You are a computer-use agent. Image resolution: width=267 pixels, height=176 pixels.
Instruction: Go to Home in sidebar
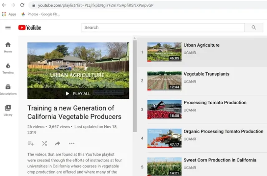click(x=8, y=47)
